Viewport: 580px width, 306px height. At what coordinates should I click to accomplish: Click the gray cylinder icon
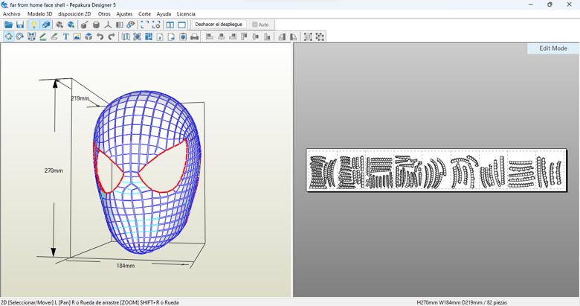96,25
